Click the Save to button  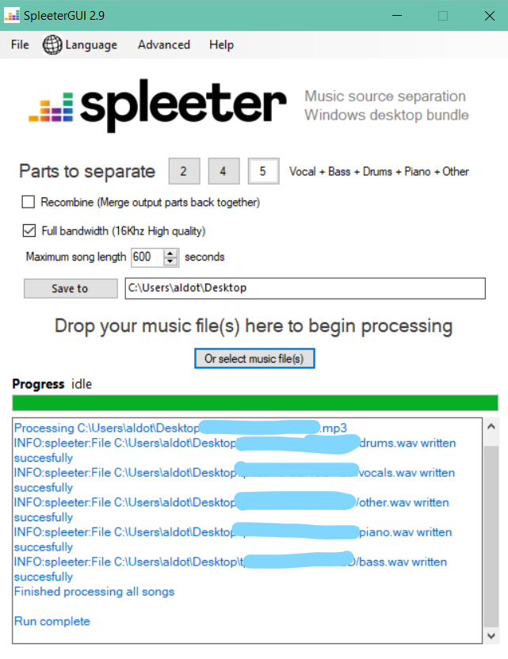pyautogui.click(x=70, y=288)
